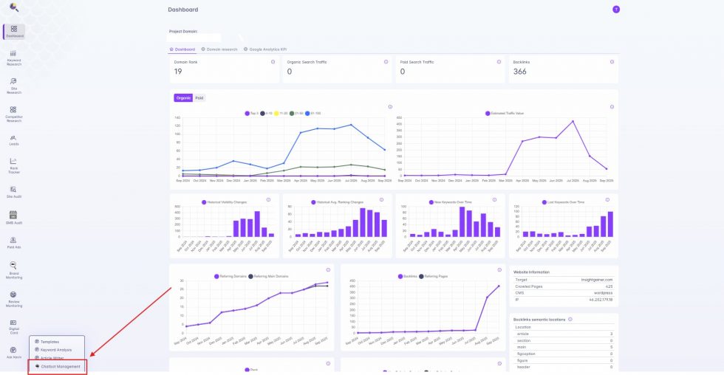Open GMB Audit in sidebar
The width and height of the screenshot is (724, 375).
(14, 218)
